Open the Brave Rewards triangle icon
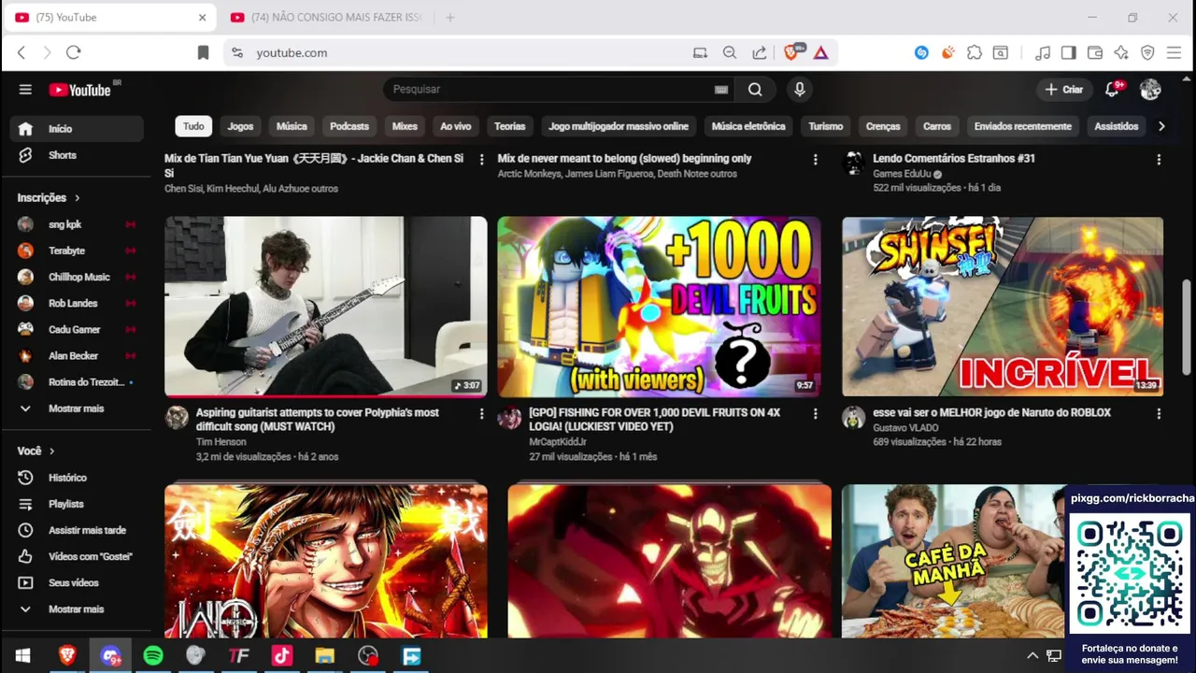 click(x=820, y=52)
